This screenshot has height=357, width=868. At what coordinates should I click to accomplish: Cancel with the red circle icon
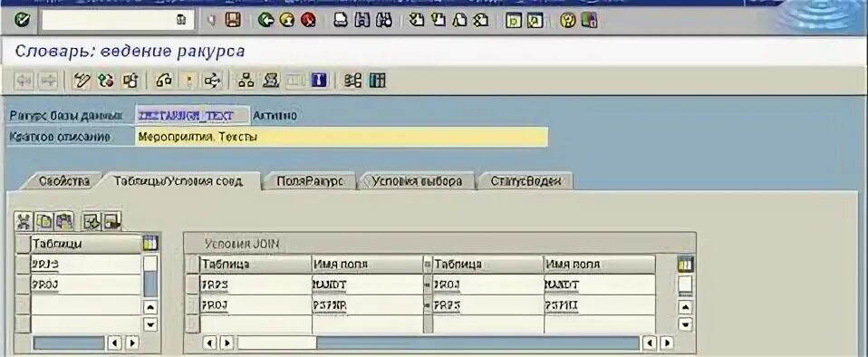click(308, 21)
